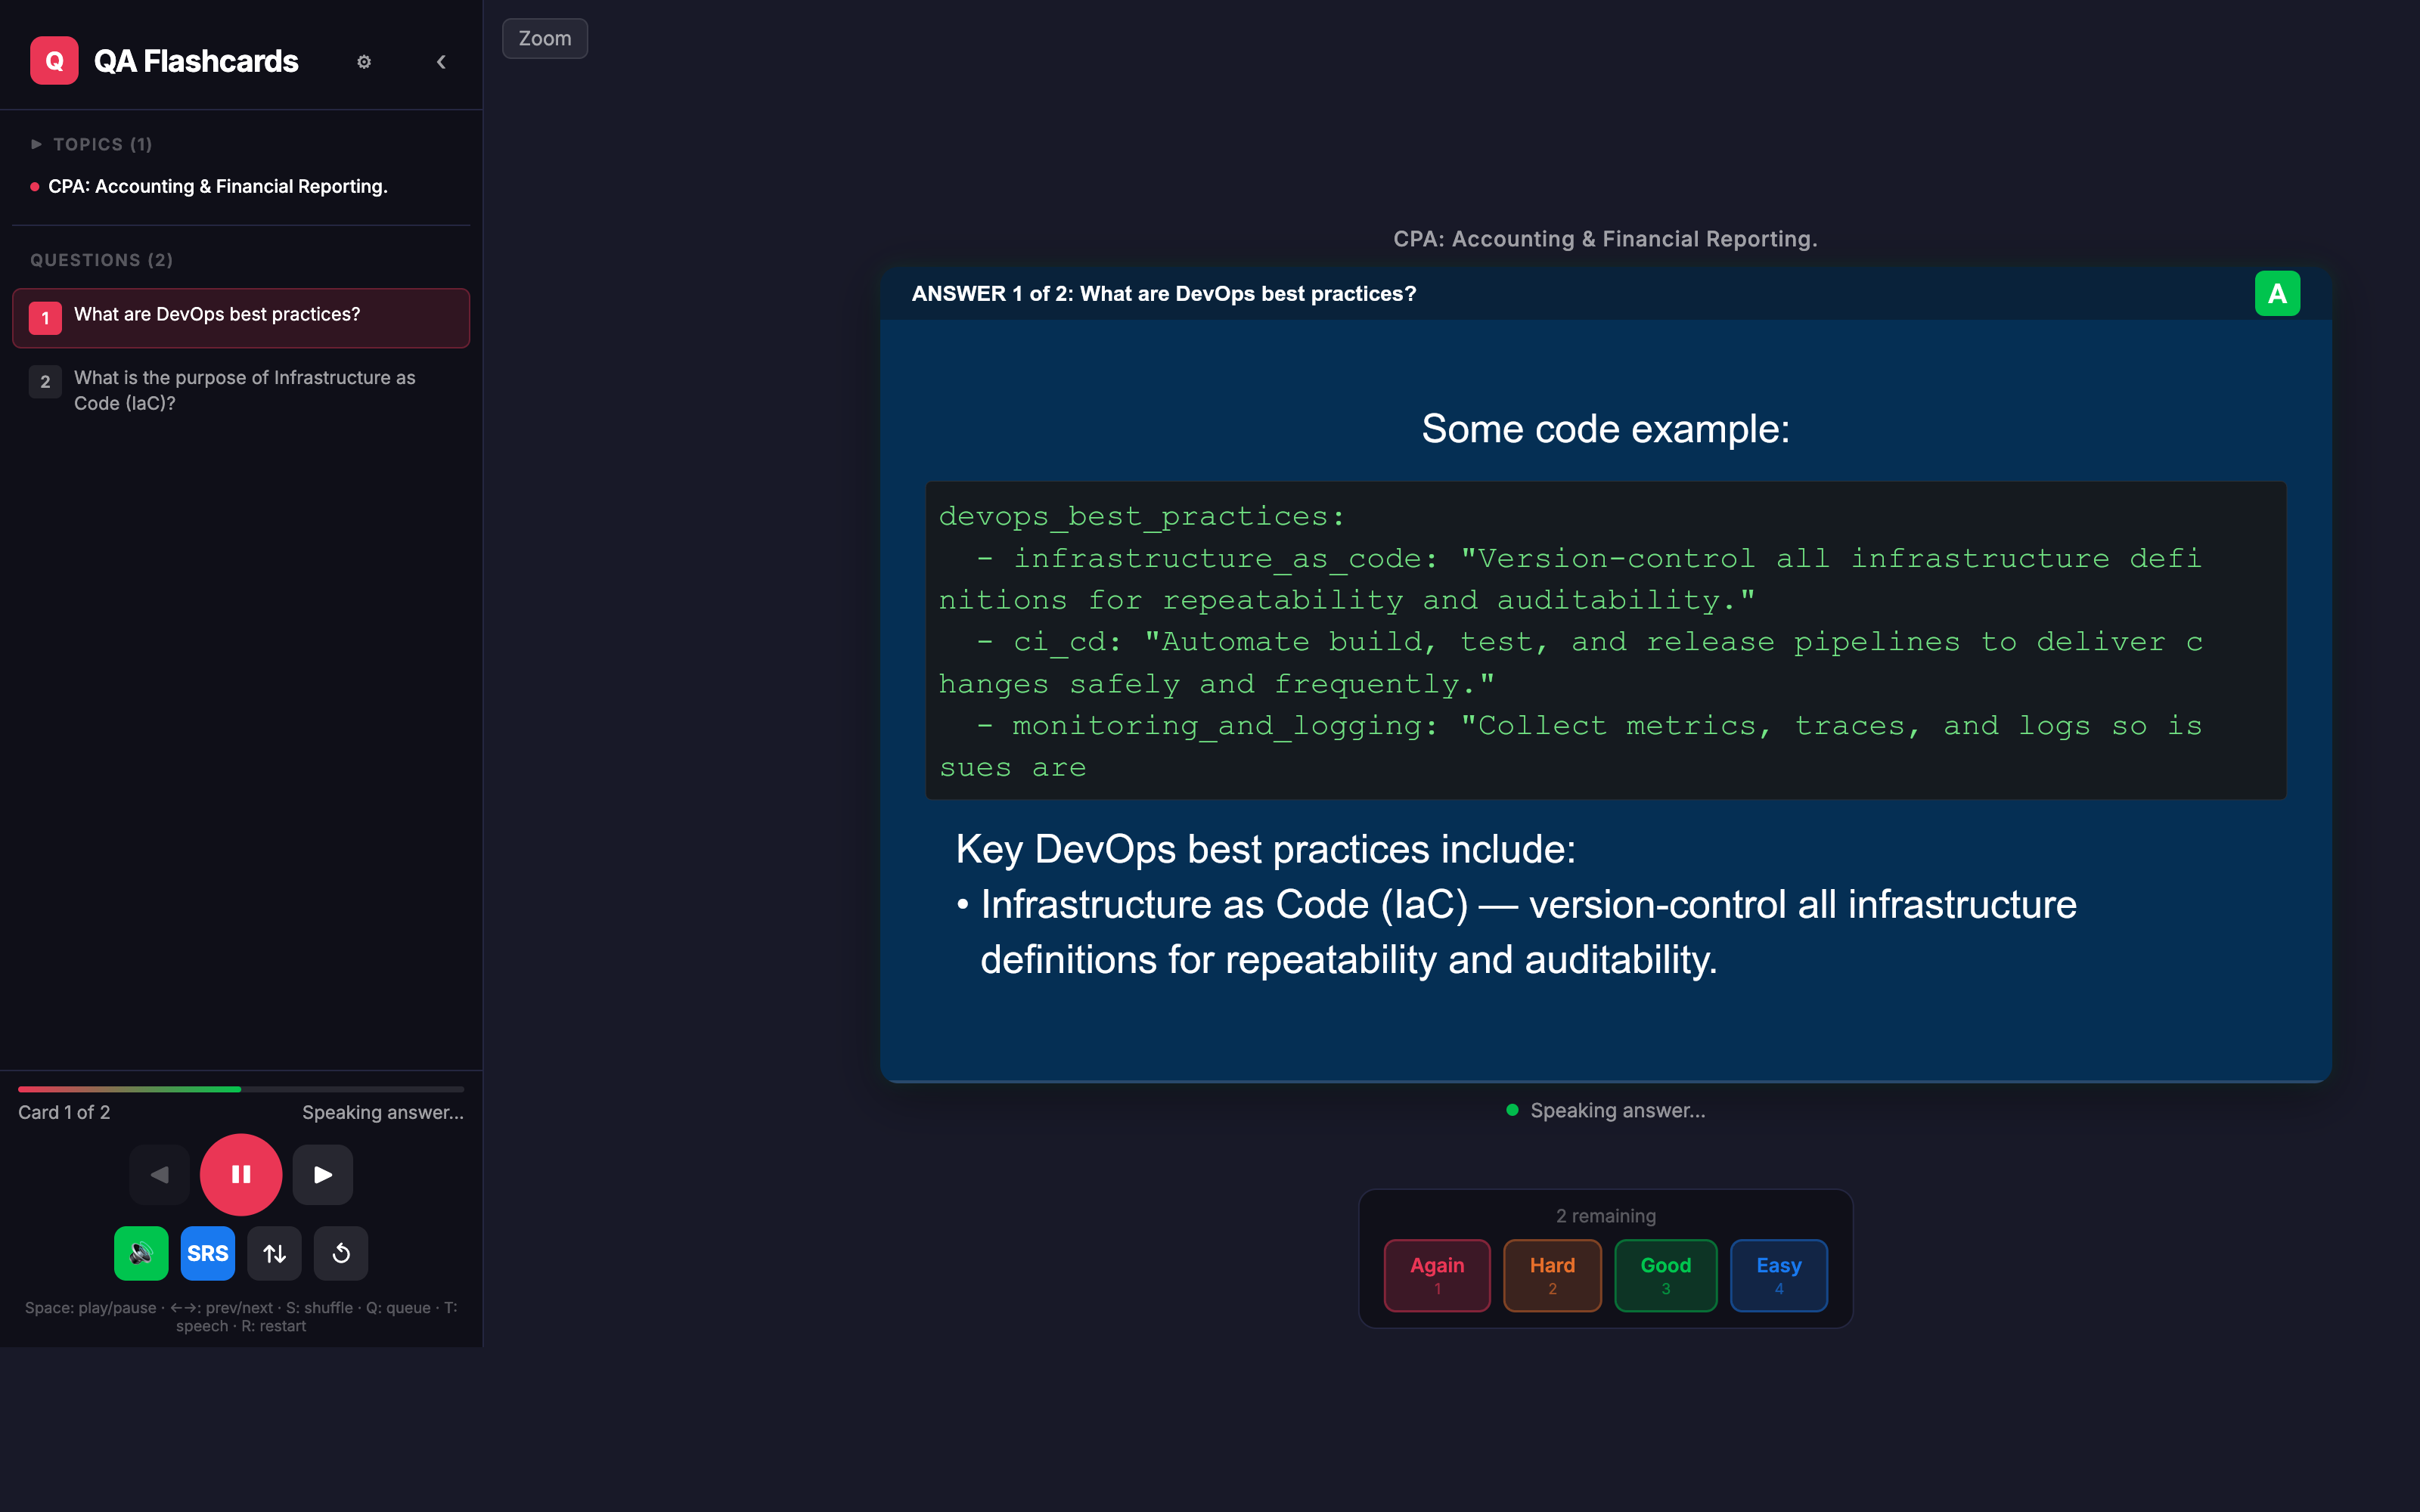
Task: Click the green A answer badge
Action: tap(2277, 292)
